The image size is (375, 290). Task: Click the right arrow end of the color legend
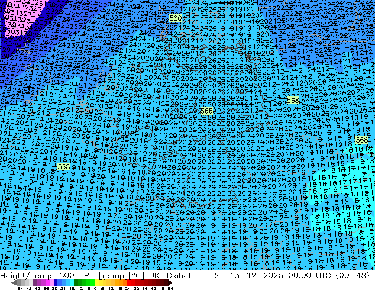click(170, 283)
